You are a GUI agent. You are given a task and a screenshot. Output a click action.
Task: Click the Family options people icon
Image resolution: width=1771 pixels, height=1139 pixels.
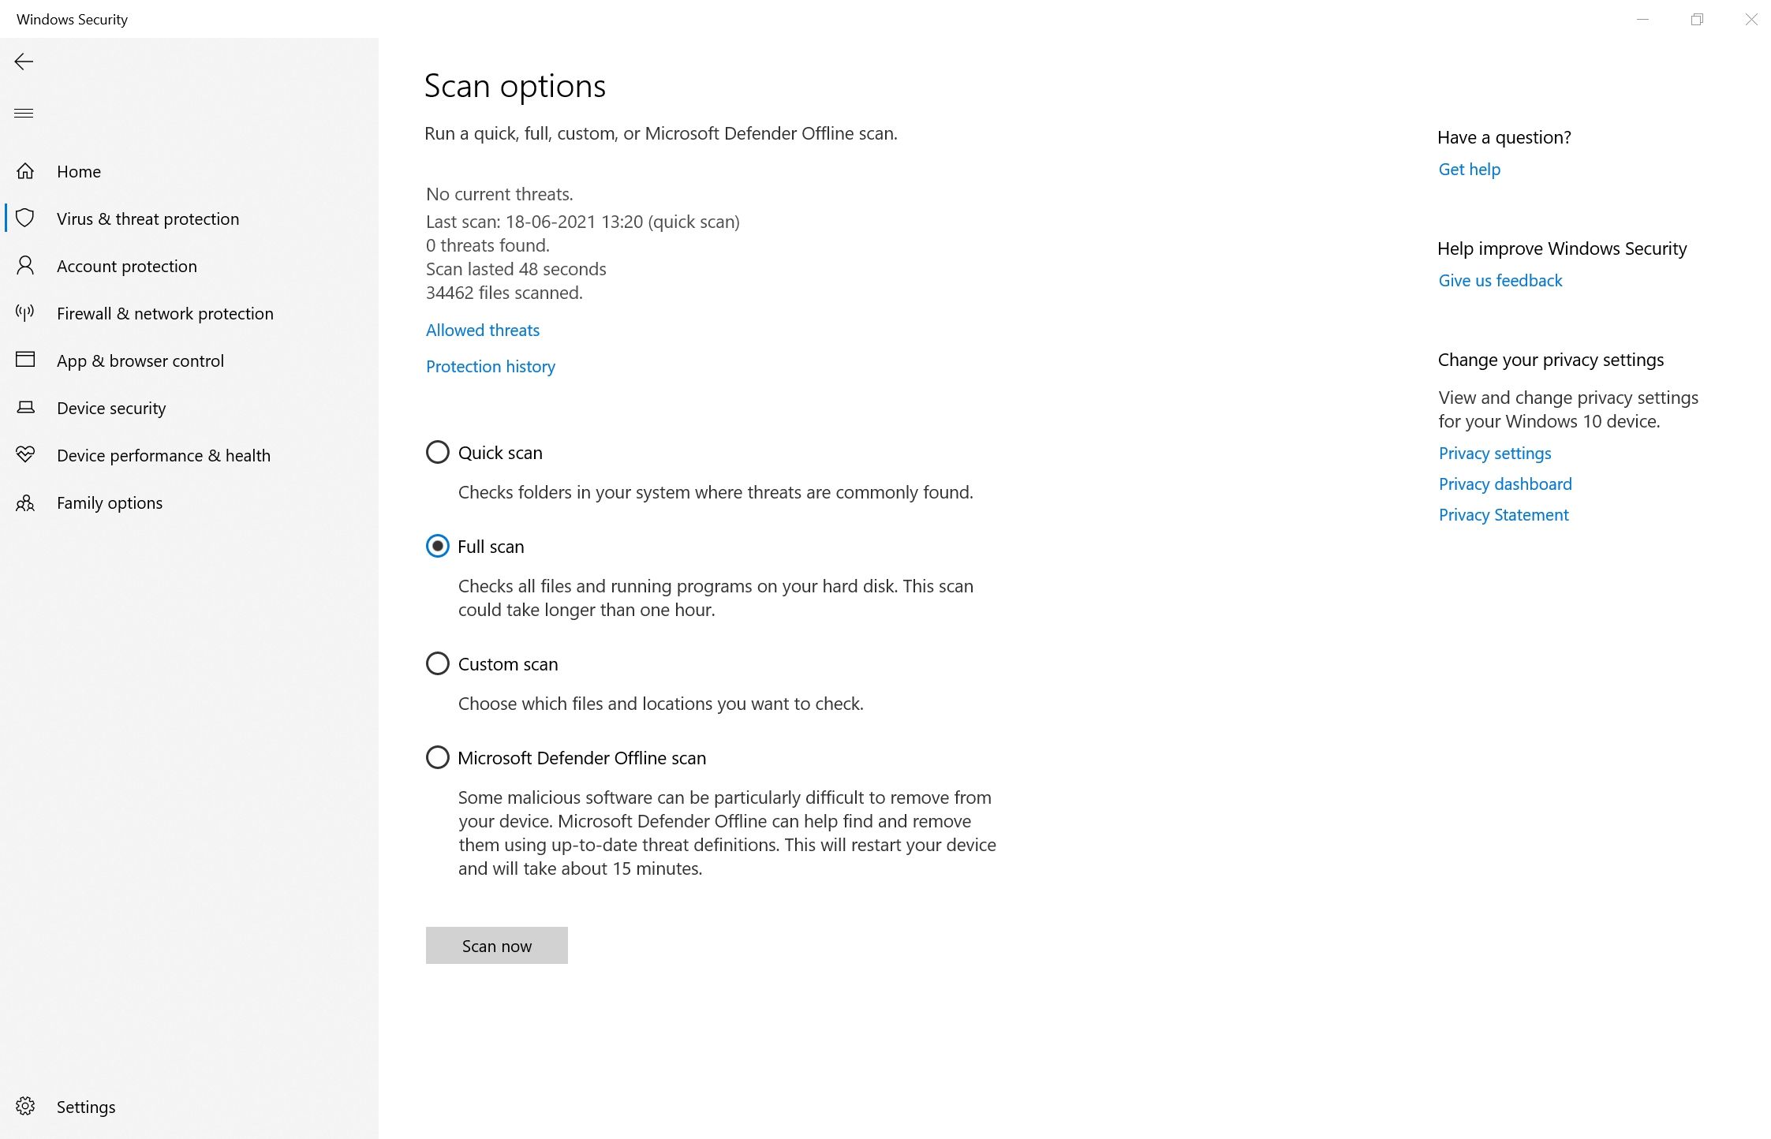25,502
